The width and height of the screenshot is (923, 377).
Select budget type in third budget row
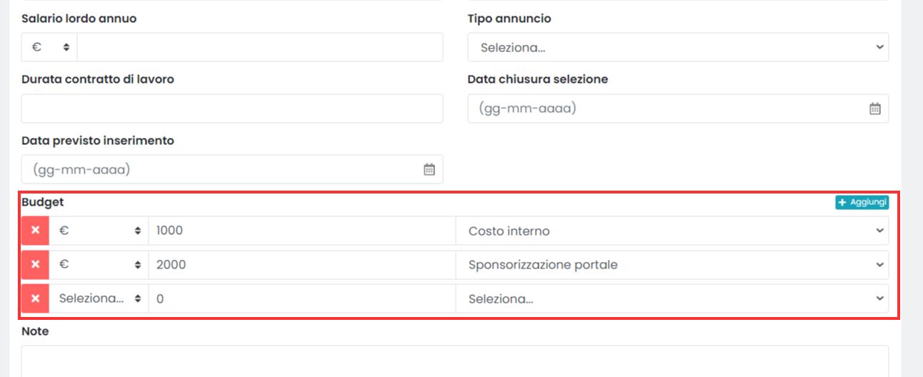click(x=672, y=298)
